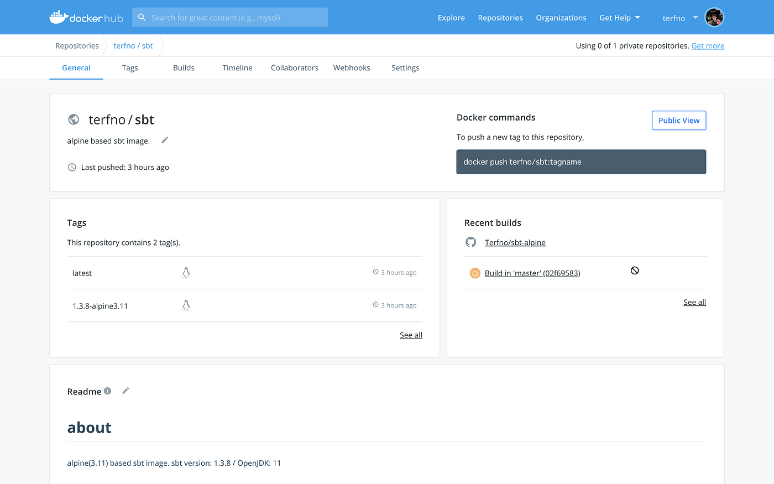774x484 pixels.
Task: Click the 'about' readme heading
Action: click(x=90, y=428)
